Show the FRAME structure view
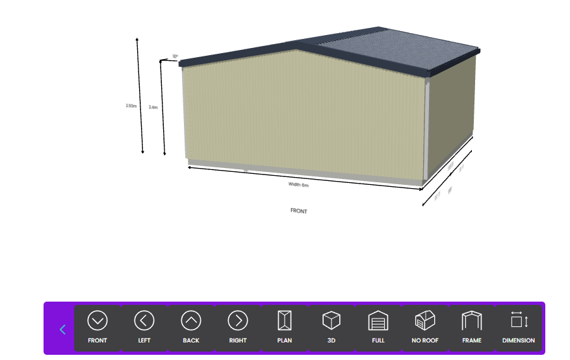 point(472,328)
